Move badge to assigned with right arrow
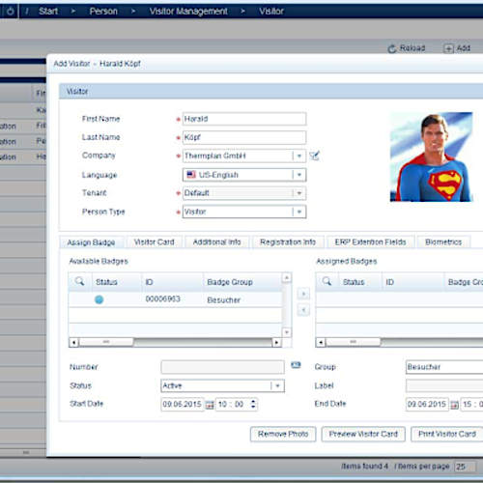 coord(303,294)
